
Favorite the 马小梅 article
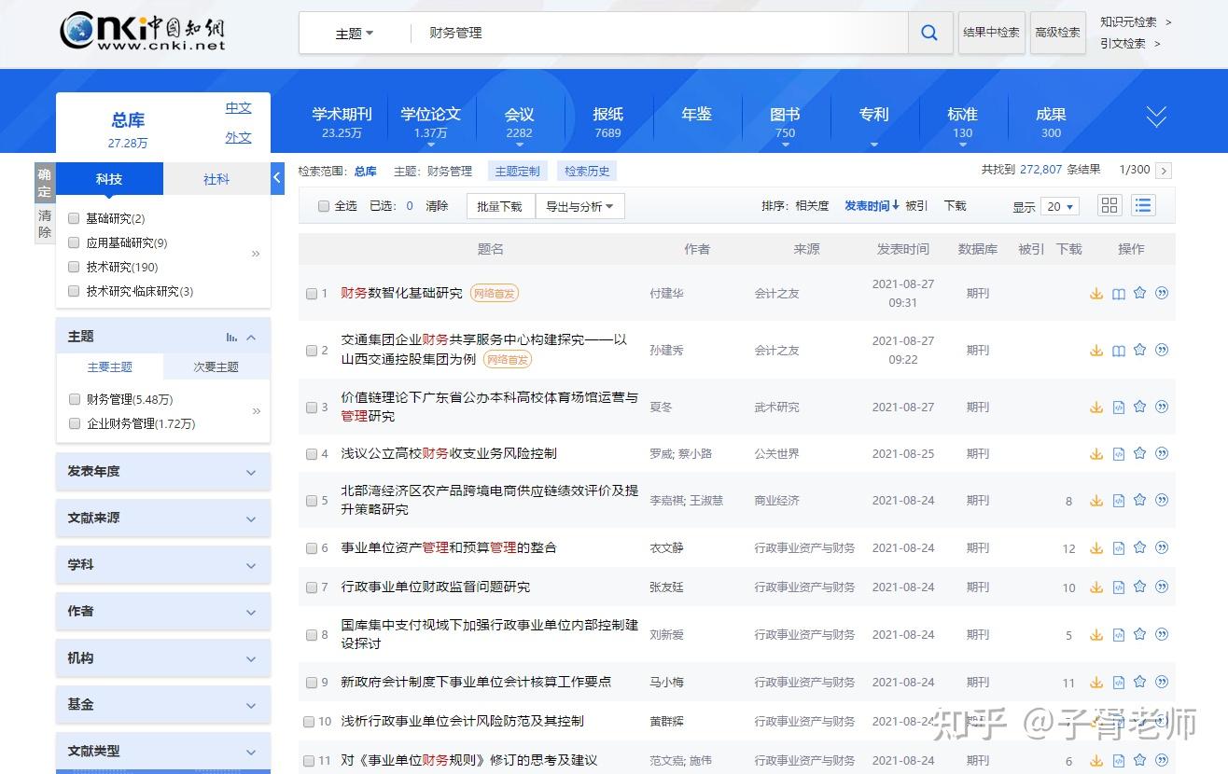coord(1139,682)
